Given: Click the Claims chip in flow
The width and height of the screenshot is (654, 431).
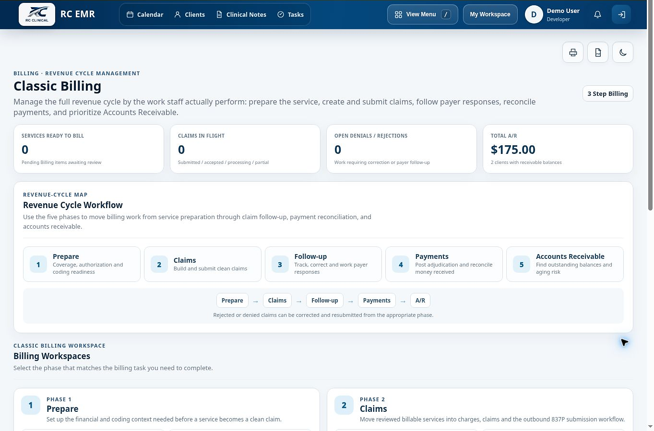Looking at the screenshot, I should tap(277, 301).
